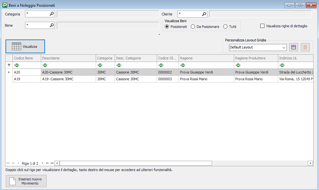Viewport: 319px width, 190px height.
Task: Enable Visualizza righe di dettaglio checkbox
Action: click(x=262, y=26)
